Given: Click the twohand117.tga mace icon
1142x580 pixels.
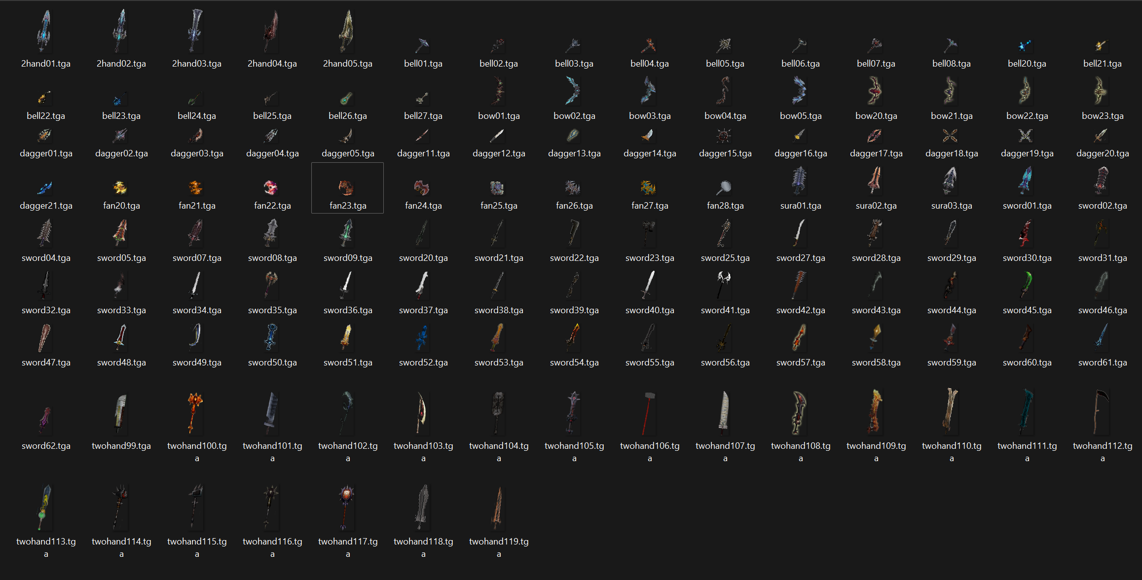Looking at the screenshot, I should pyautogui.click(x=347, y=508).
